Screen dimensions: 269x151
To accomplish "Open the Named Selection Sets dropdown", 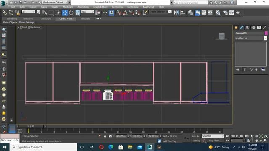I will click(x=160, y=12).
